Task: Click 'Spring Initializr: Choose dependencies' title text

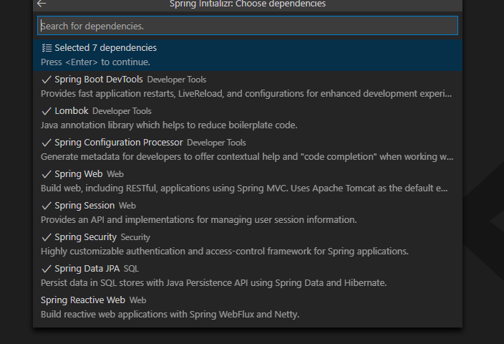Action: [x=248, y=4]
